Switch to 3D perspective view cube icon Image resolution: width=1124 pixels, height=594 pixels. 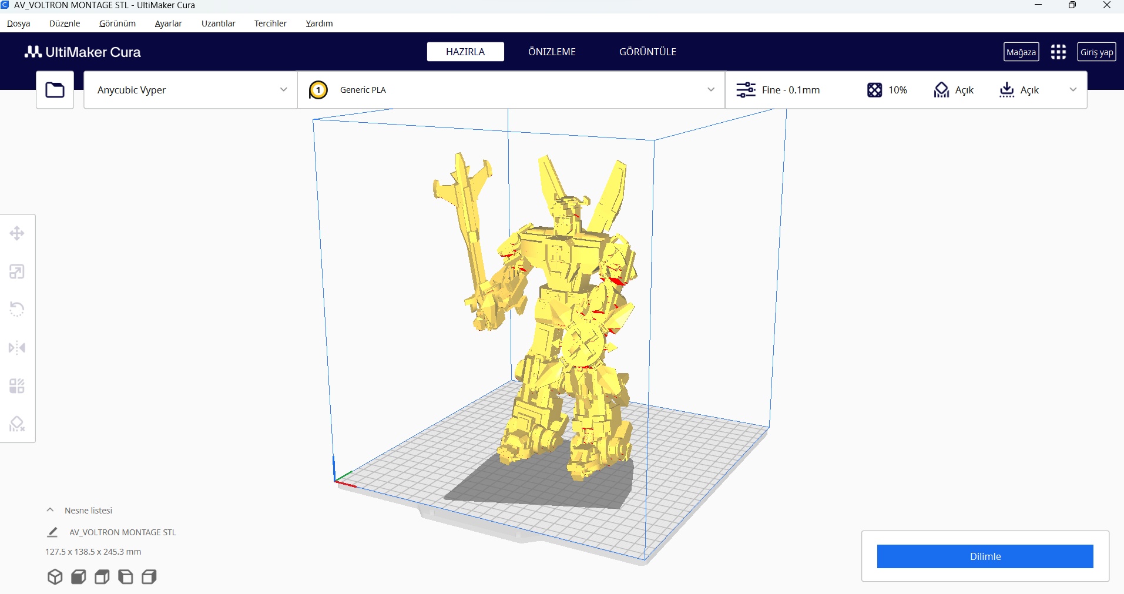pos(55,577)
